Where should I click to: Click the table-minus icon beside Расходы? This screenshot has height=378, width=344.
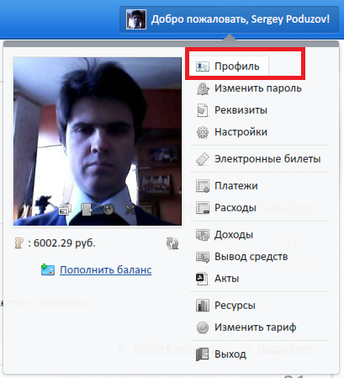203,208
